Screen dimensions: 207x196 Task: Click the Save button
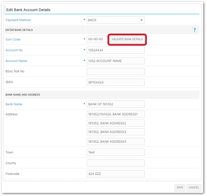pos(180,188)
